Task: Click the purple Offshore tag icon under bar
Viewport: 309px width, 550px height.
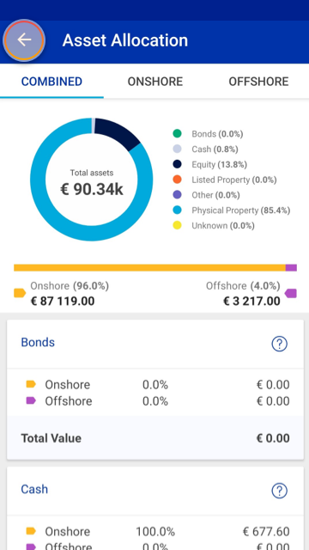Action: (290, 293)
